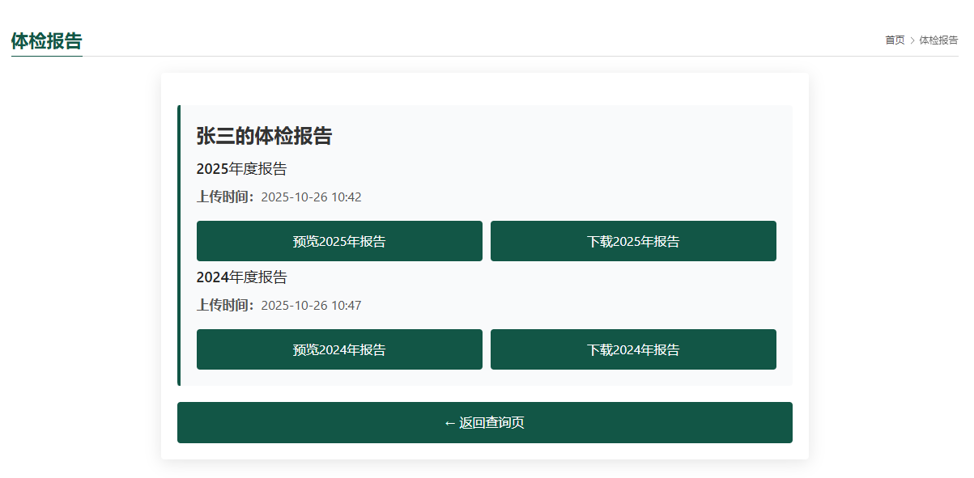Image resolution: width=974 pixels, height=478 pixels.
Task: Click the 体检报告 page title
Action: 46,41
